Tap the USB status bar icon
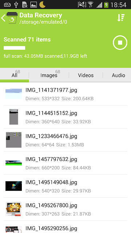Viewport: 131px width, 233px height. [x=16, y=5]
